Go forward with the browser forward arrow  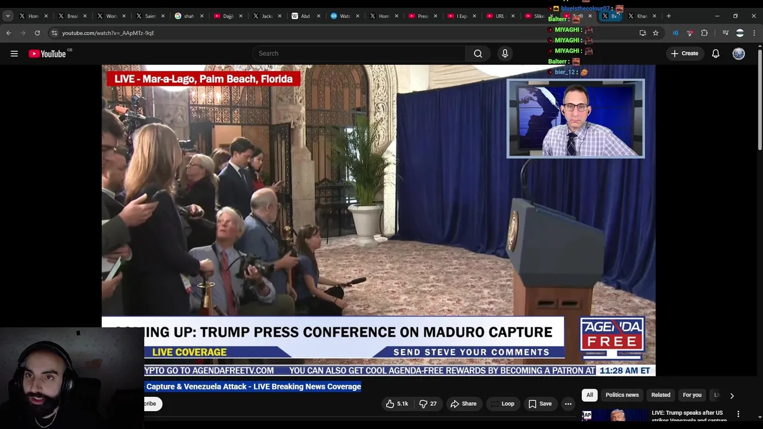23,33
